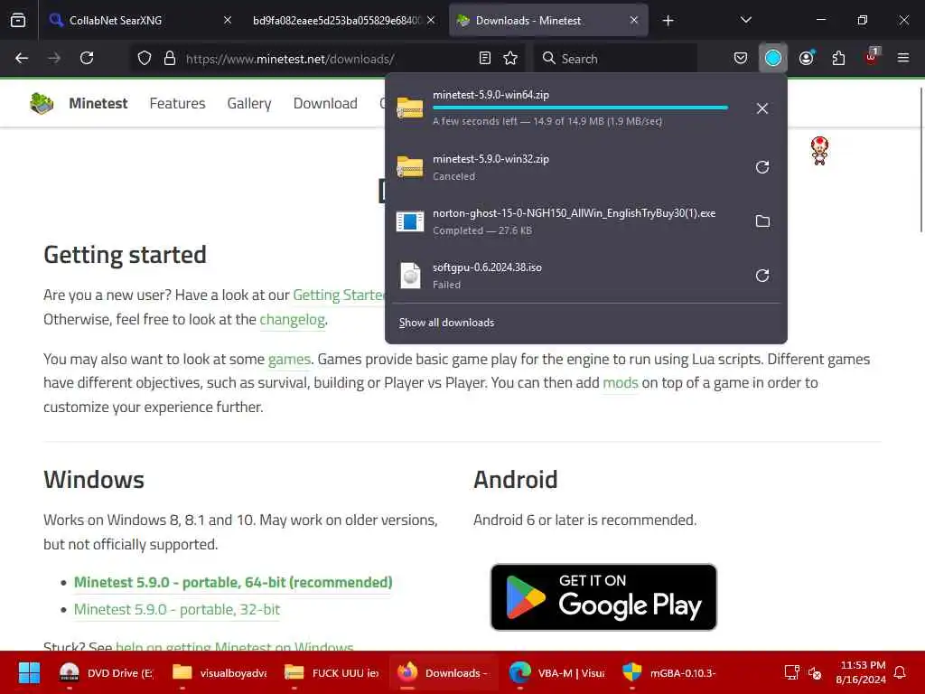Click the browser Search field
Screen dimensions: 925x694
pos(615,59)
